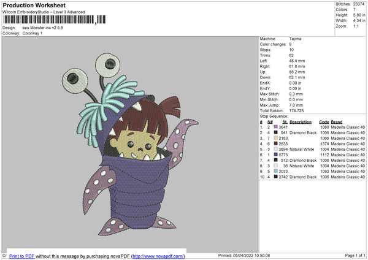The height and width of the screenshot is (260, 368).
Task: Open the www.novapdf.com link
Action: pos(158,256)
